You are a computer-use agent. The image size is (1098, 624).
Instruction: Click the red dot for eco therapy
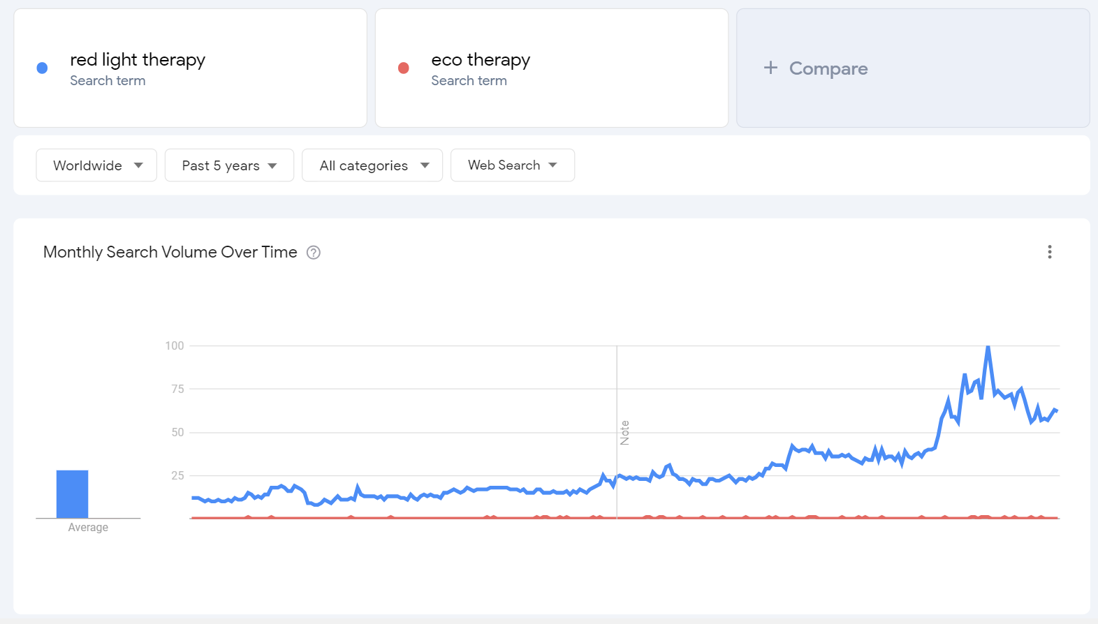[403, 68]
